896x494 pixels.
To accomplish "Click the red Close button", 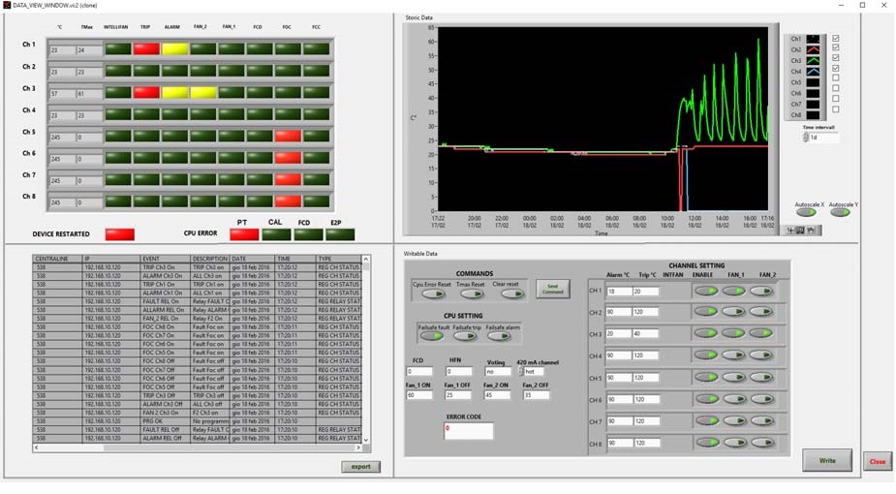I will click(x=878, y=461).
